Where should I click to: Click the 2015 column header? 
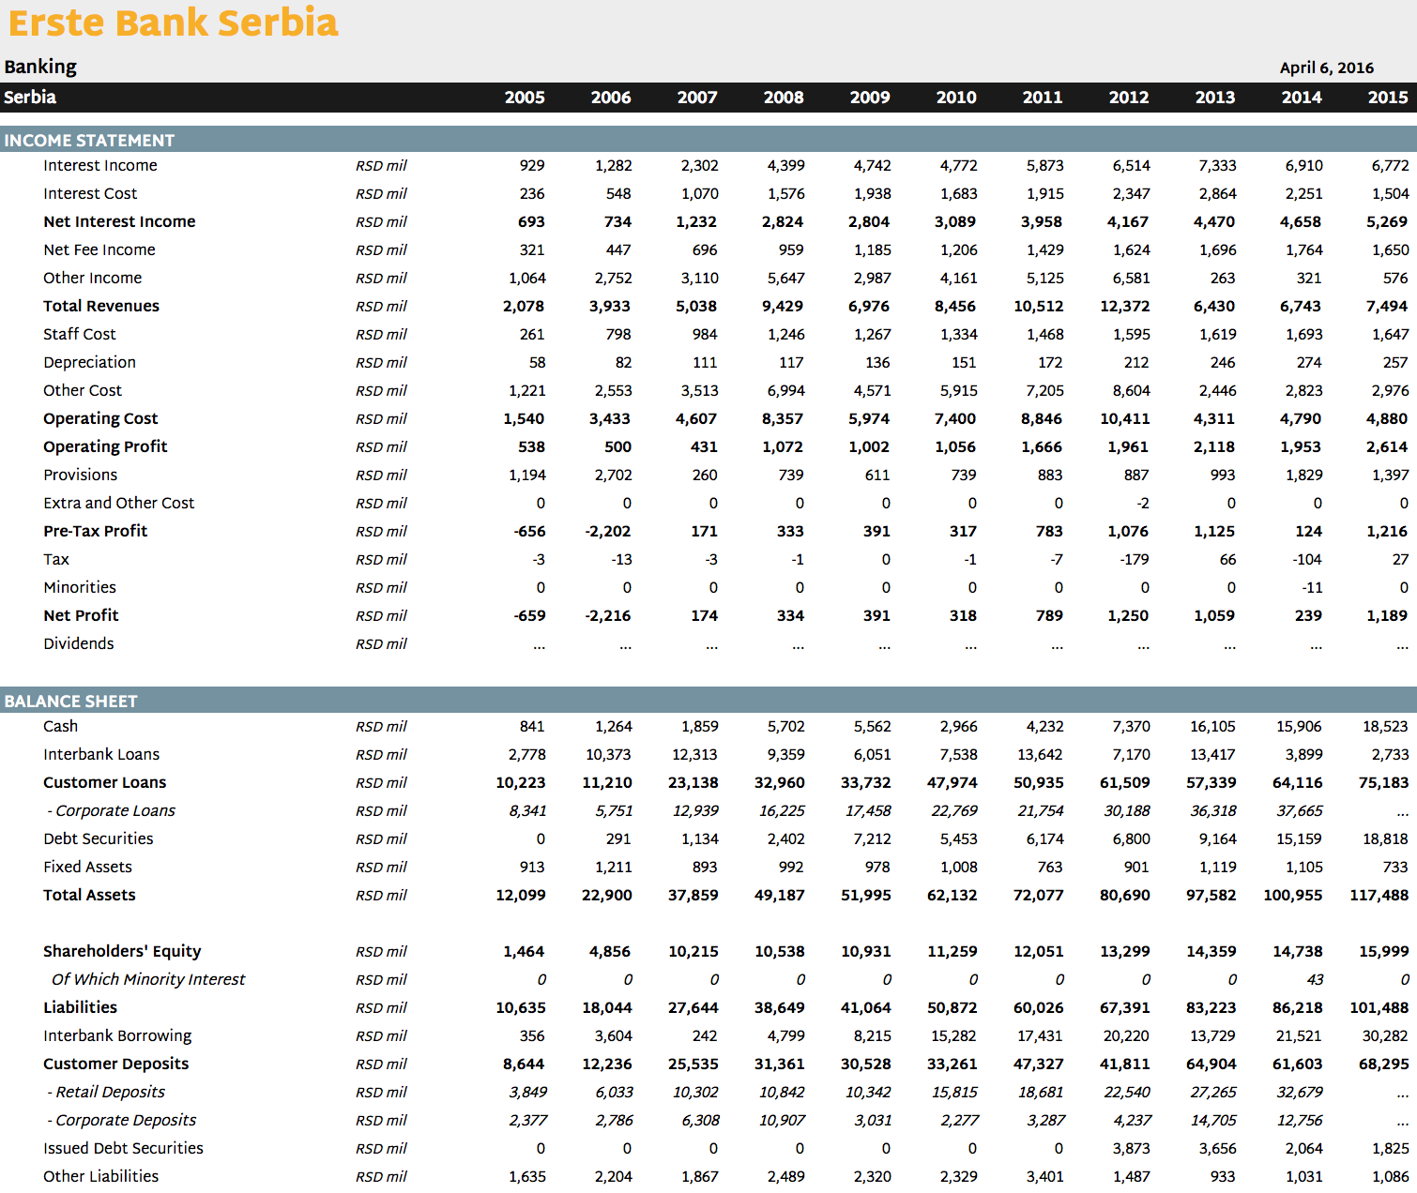click(1388, 98)
